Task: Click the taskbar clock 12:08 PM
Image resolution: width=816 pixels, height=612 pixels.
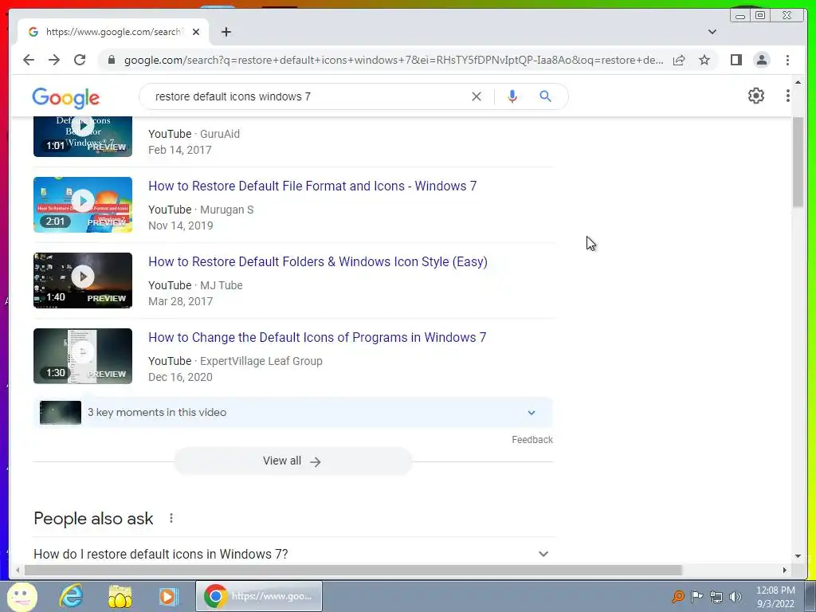Action: 775,590
